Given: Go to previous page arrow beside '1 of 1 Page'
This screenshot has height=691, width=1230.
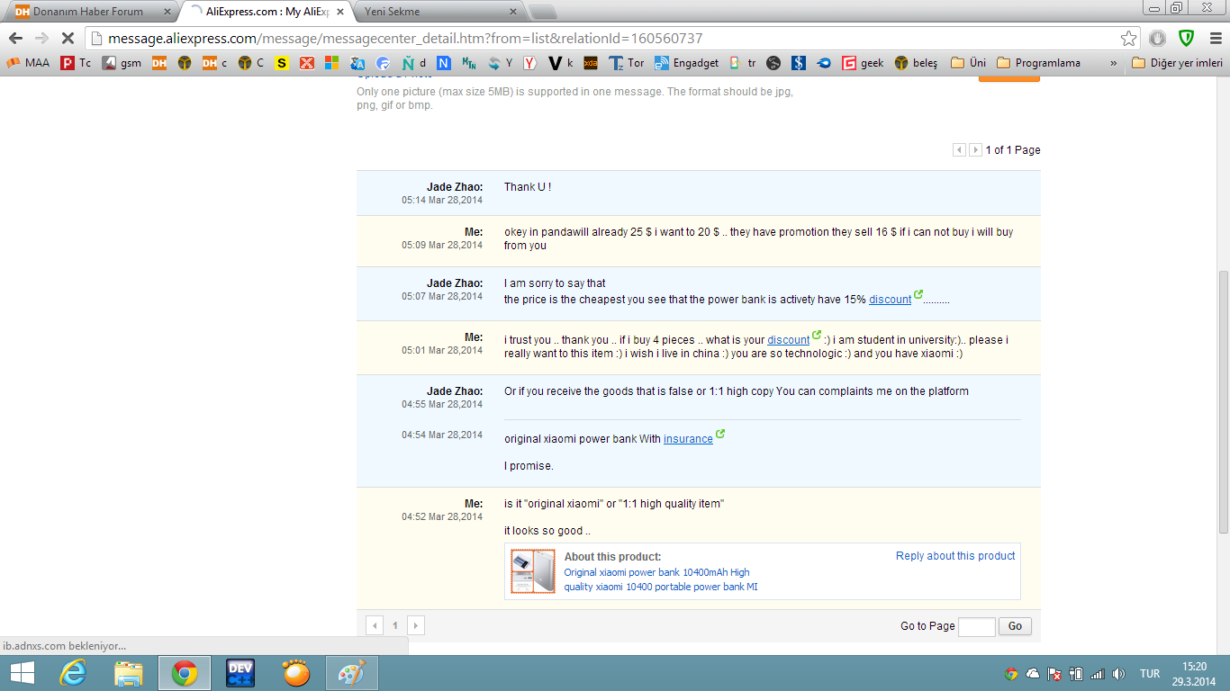Looking at the screenshot, I should [x=959, y=150].
